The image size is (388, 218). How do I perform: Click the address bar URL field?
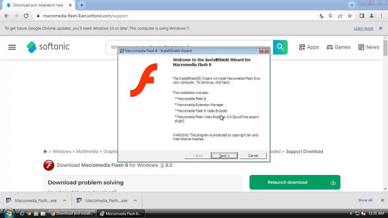click(176, 16)
